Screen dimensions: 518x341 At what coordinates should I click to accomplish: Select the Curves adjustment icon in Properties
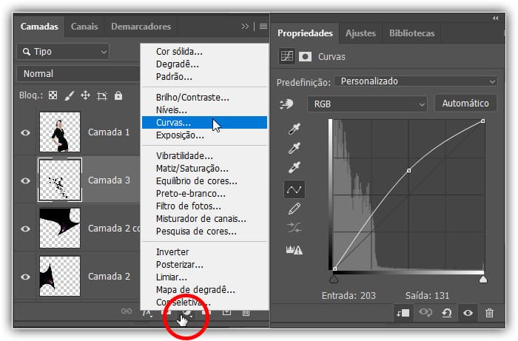[286, 56]
